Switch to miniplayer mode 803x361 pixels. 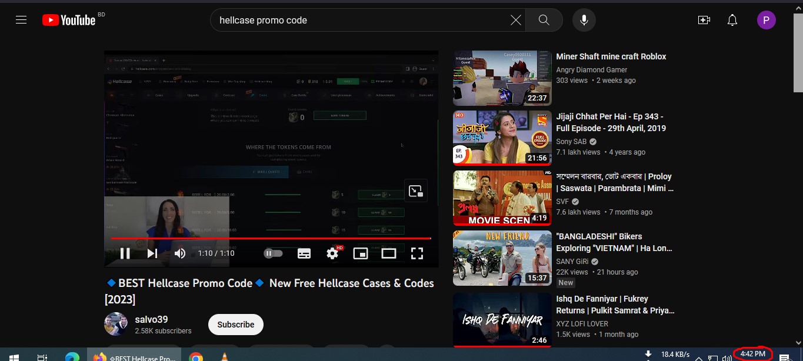pyautogui.click(x=361, y=253)
